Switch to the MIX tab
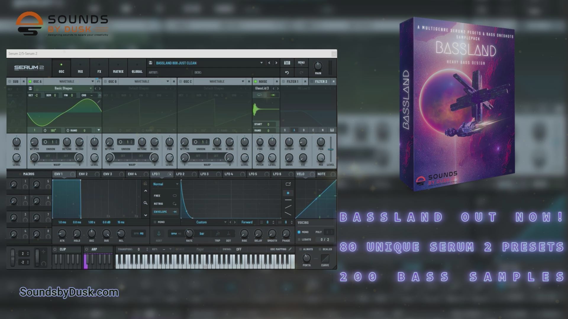Viewport: 568px width, 319px height. tap(80, 68)
